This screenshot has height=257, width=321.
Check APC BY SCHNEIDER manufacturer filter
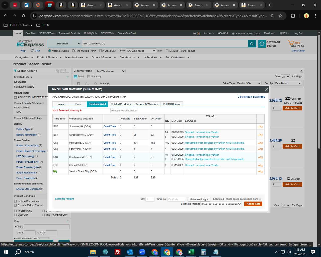pos(16,97)
